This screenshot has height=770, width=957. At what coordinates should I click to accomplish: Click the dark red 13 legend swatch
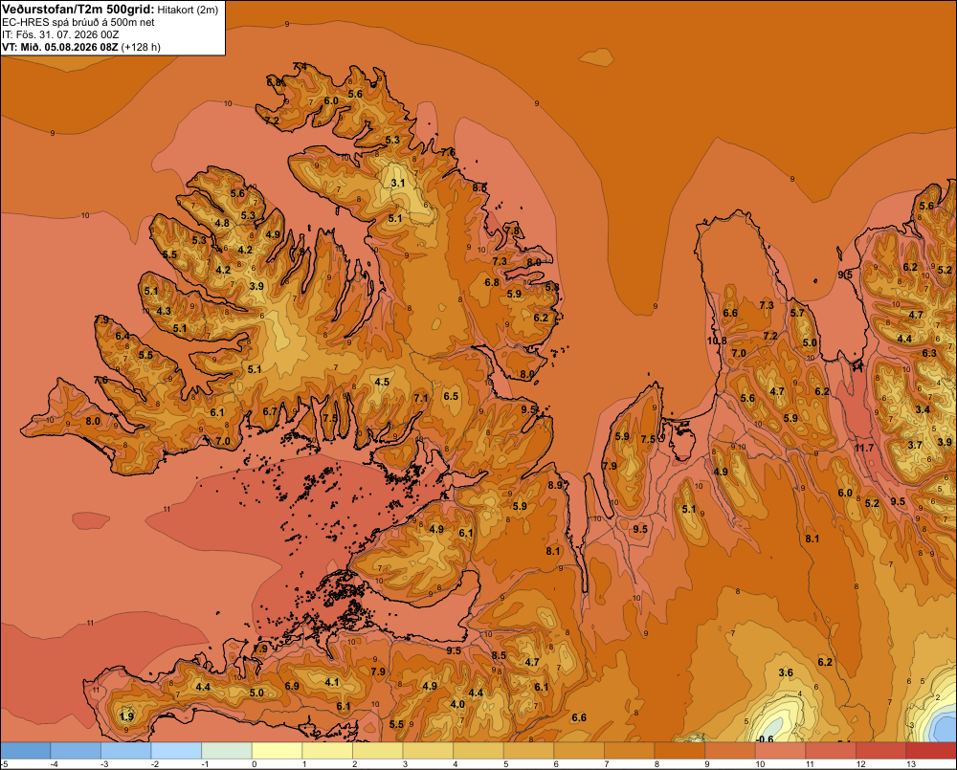pyautogui.click(x=931, y=751)
